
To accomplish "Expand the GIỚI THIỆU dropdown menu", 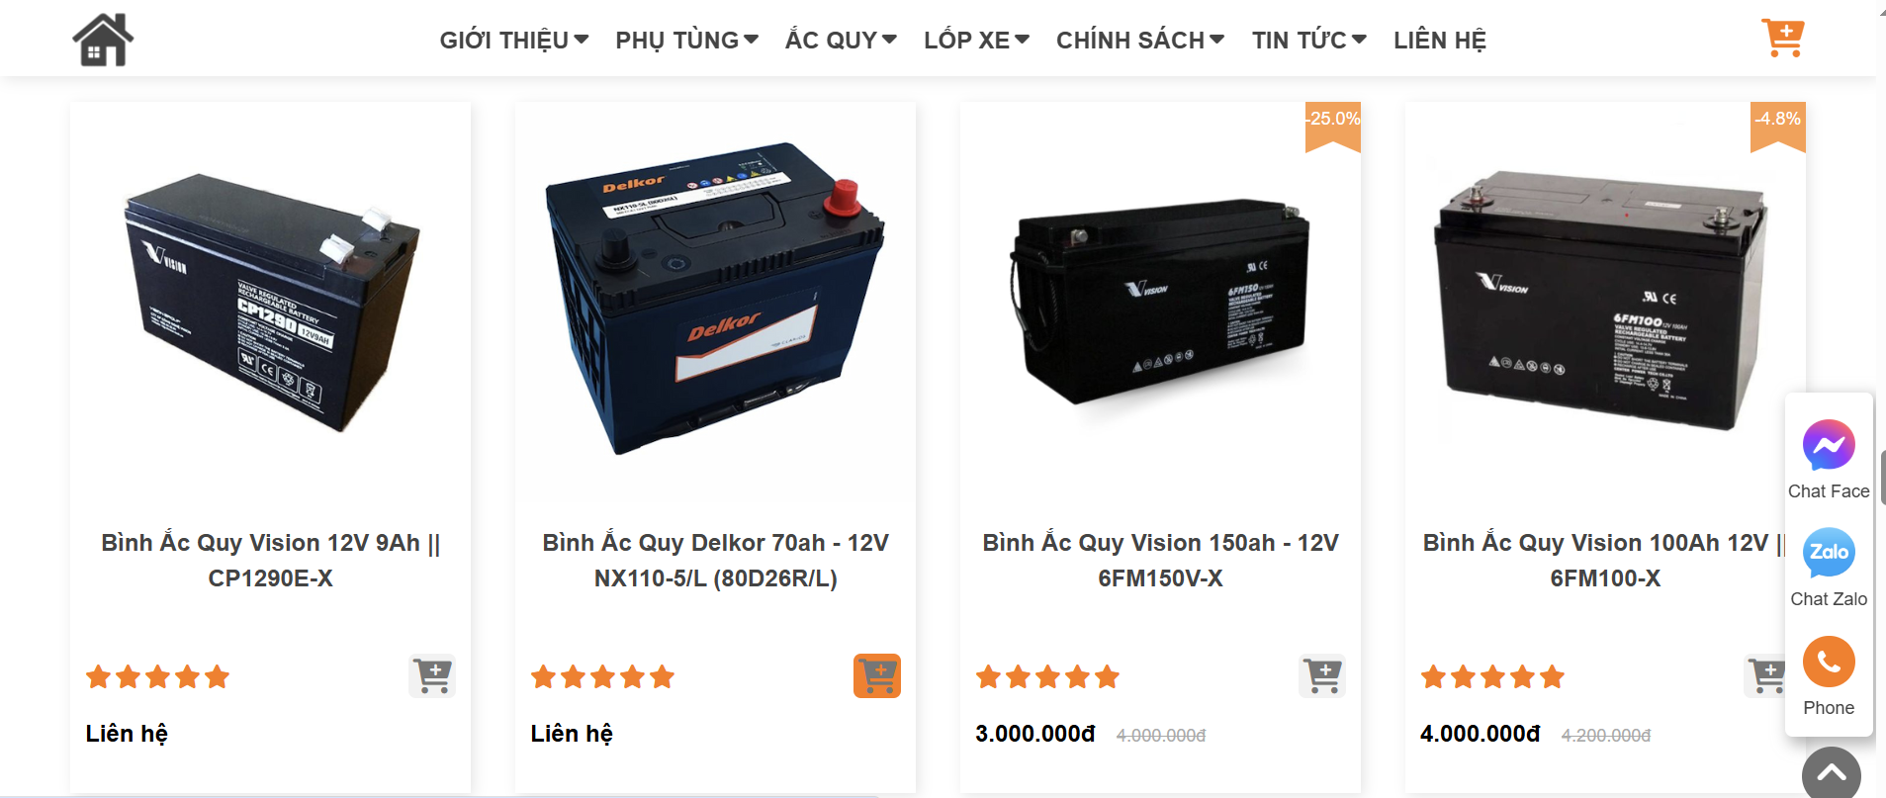I will click(514, 41).
